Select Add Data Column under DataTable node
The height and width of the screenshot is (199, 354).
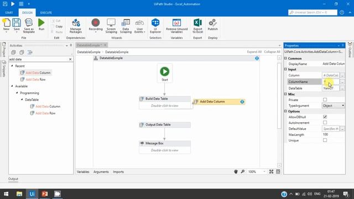[45, 106]
